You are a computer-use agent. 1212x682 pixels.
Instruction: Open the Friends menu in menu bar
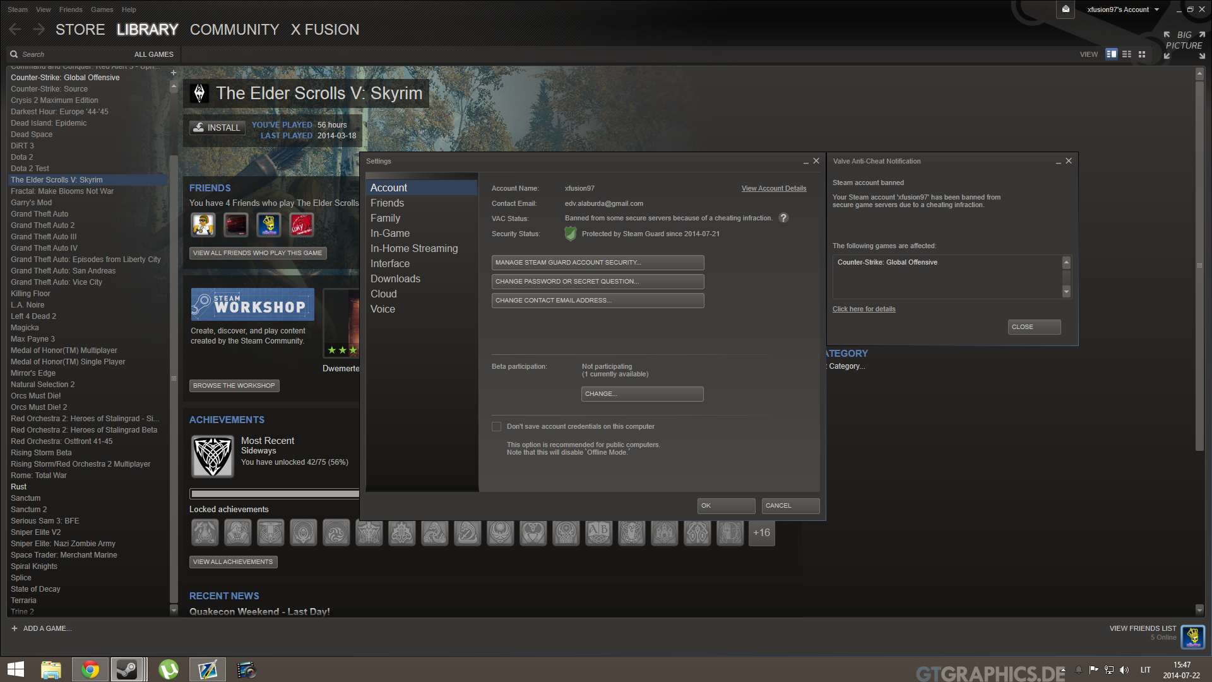[71, 9]
